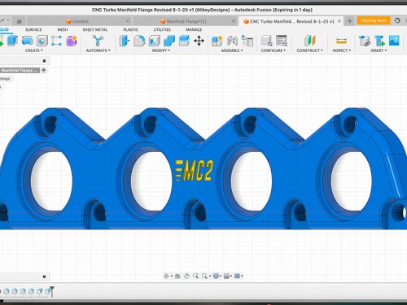The height and width of the screenshot is (305, 407).
Task: Click the purple Create Form icon
Action: coord(72,41)
